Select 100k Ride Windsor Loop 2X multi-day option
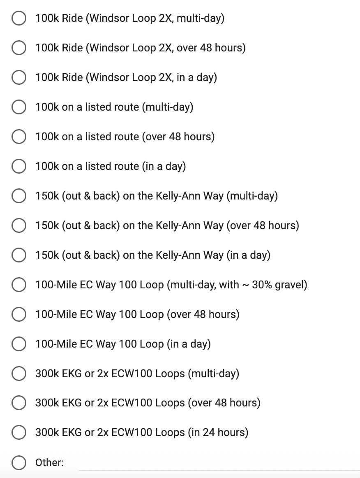This screenshot has height=478, width=360. 18,18
